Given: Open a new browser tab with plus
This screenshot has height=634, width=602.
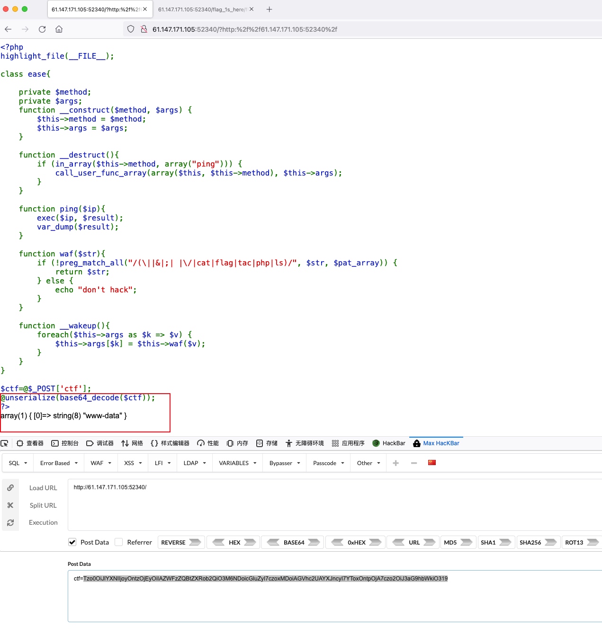Looking at the screenshot, I should pyautogui.click(x=269, y=9).
